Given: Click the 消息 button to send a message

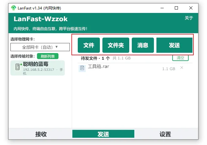Looking at the screenshot, I should [143, 45].
